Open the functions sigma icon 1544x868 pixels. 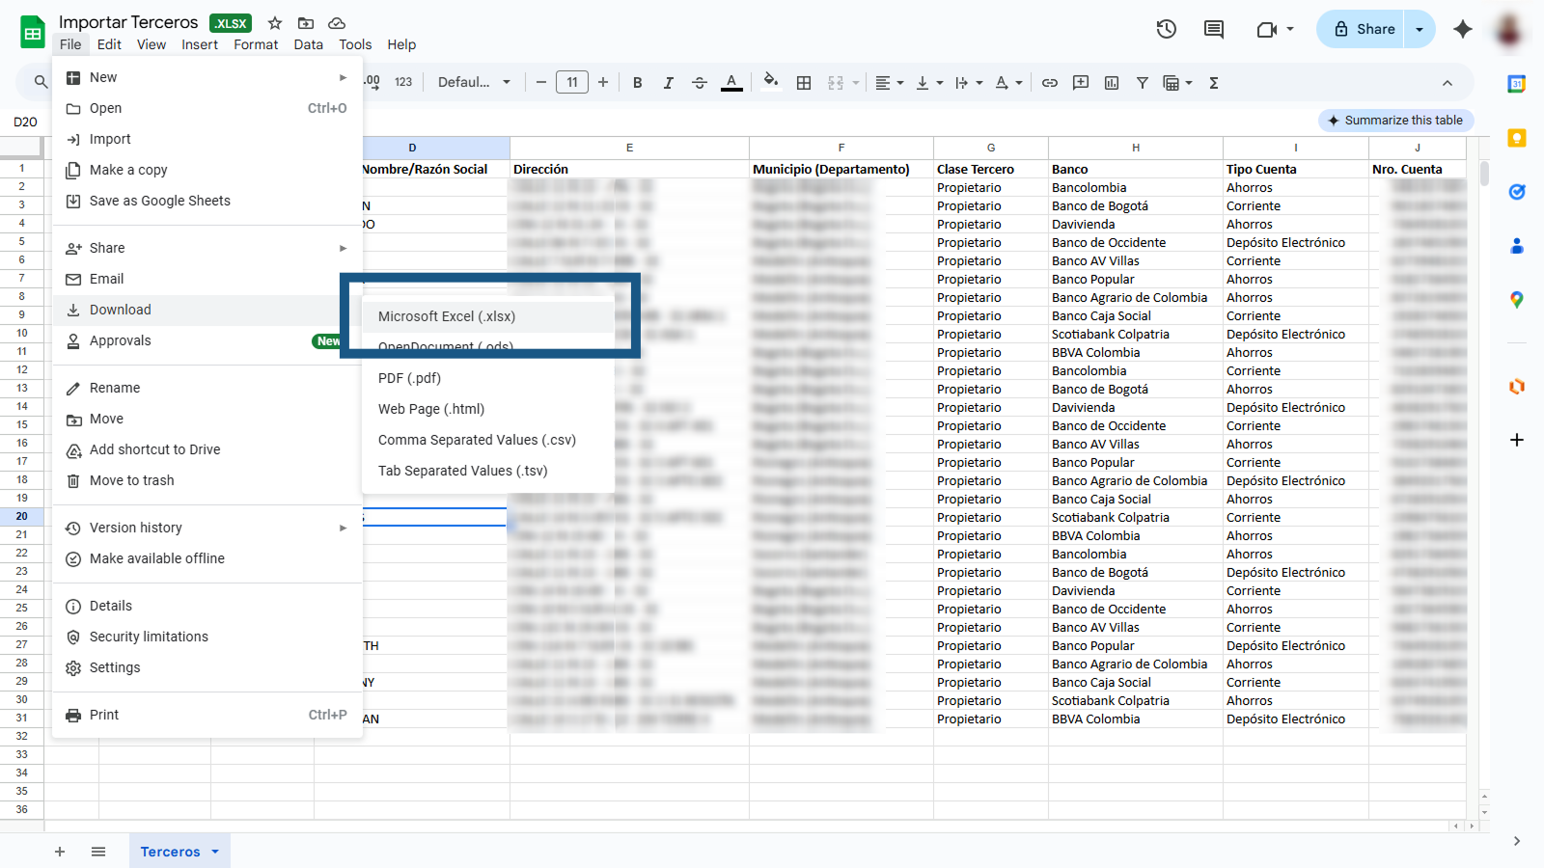[x=1214, y=83]
